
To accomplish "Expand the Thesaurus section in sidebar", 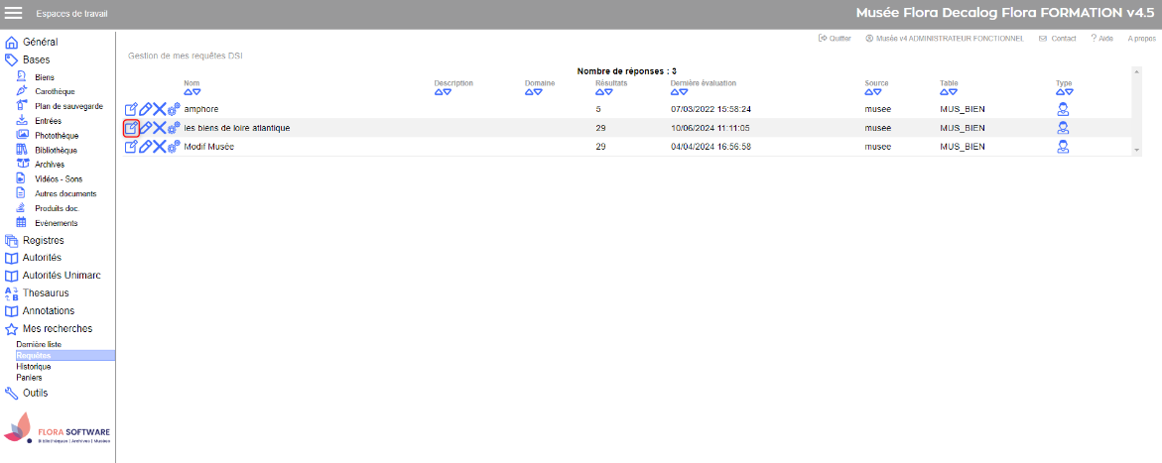I will click(x=46, y=293).
